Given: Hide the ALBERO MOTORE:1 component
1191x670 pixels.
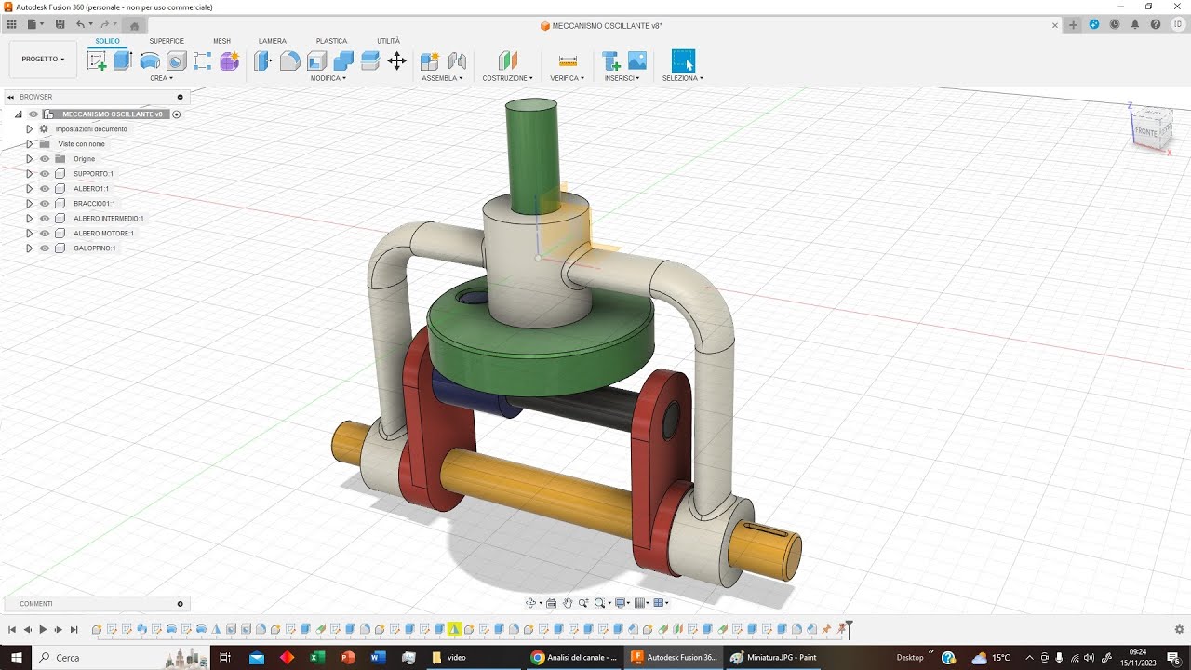Looking at the screenshot, I should point(45,234).
